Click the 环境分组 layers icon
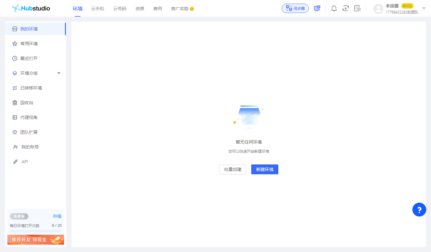Screen dimensions: 431x252 click(x=14, y=73)
